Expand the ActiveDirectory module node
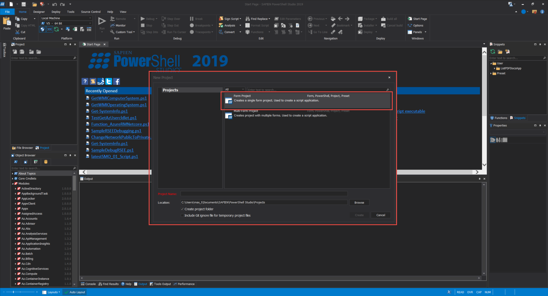The width and height of the screenshot is (548, 296). coord(15,188)
